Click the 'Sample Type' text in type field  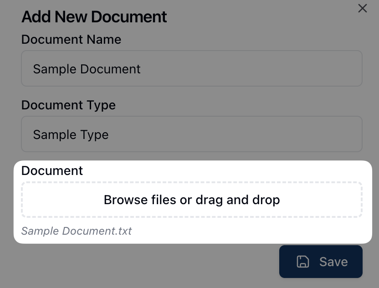pos(71,135)
